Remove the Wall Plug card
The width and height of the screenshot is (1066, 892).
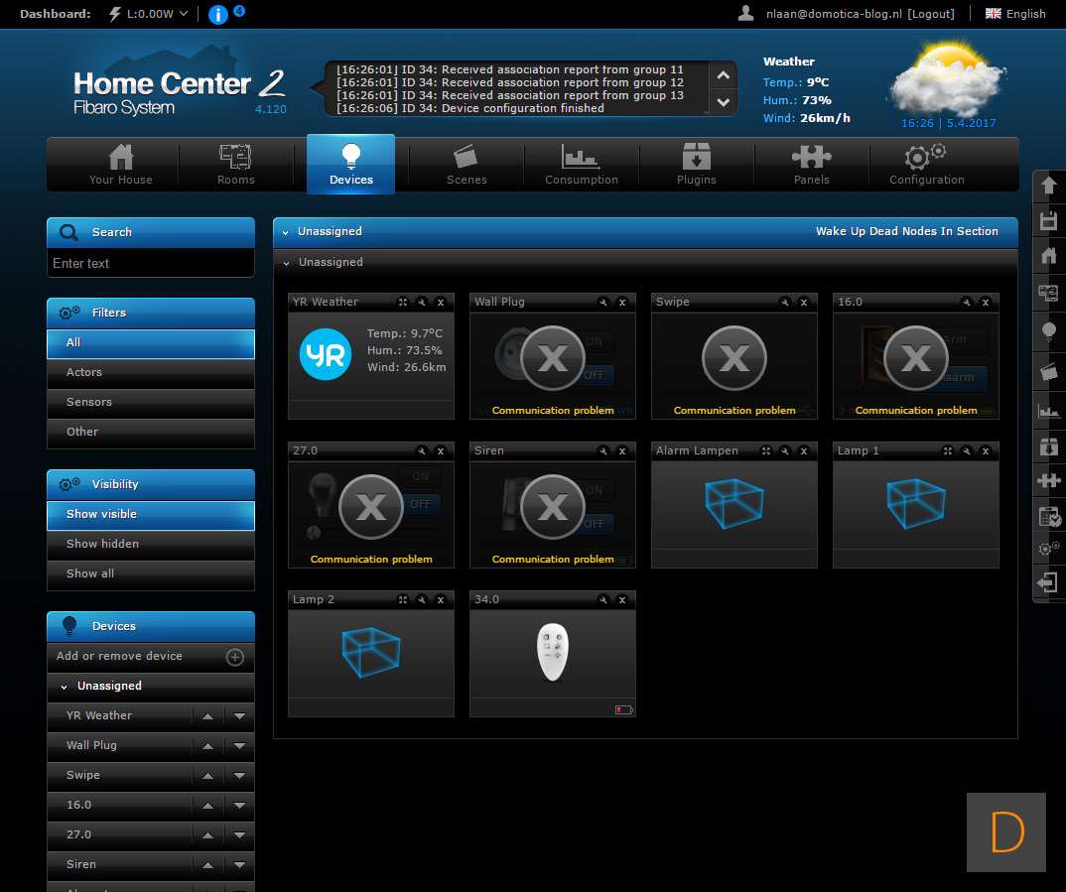[x=622, y=303]
